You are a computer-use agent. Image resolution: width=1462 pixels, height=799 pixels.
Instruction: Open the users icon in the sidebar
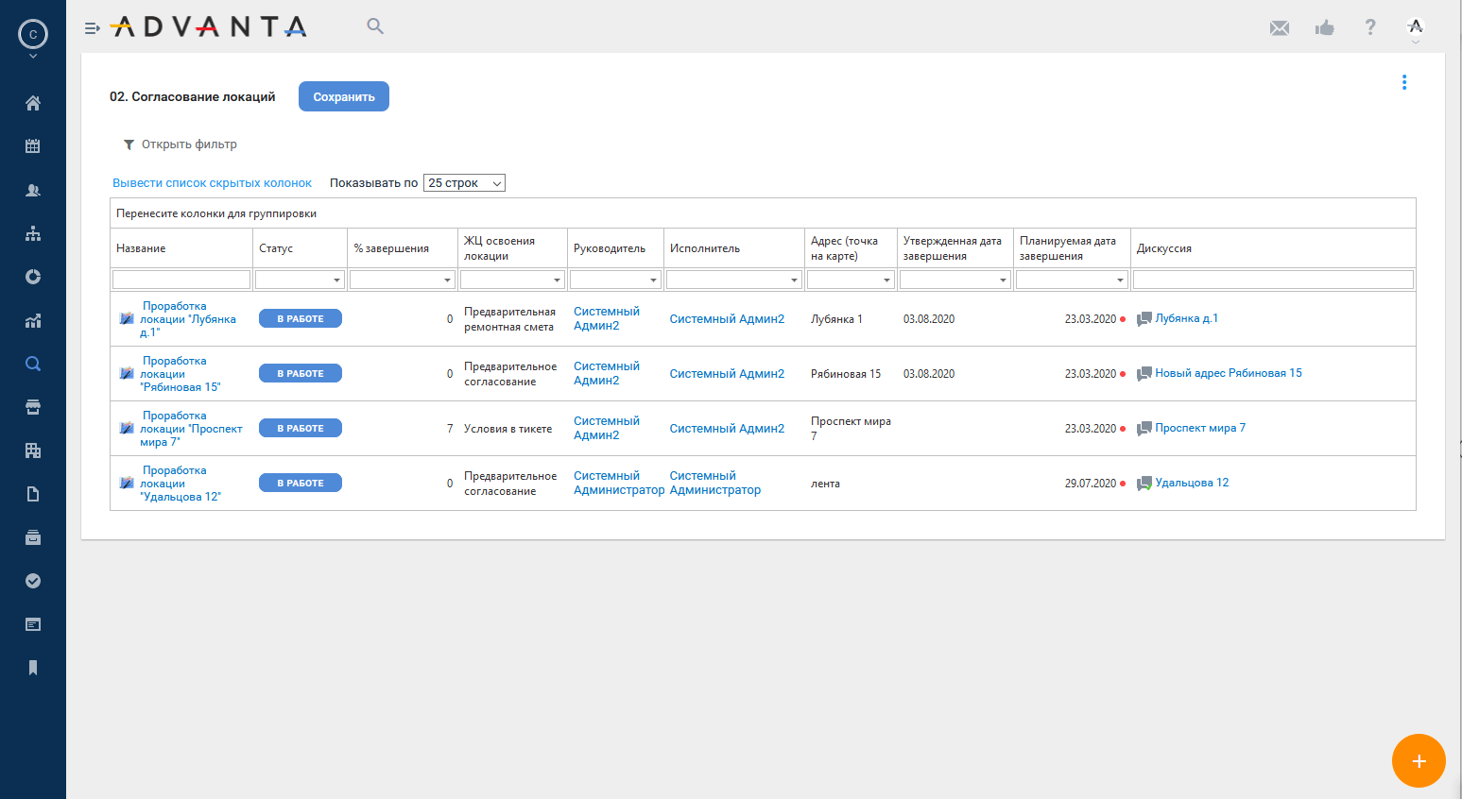point(33,190)
